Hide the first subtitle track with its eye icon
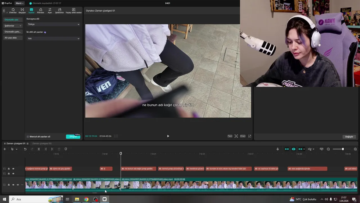The image size is (360, 203). (x=13, y=169)
